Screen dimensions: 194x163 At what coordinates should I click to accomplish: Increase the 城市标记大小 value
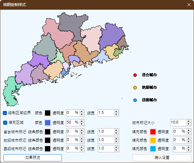[188, 121]
